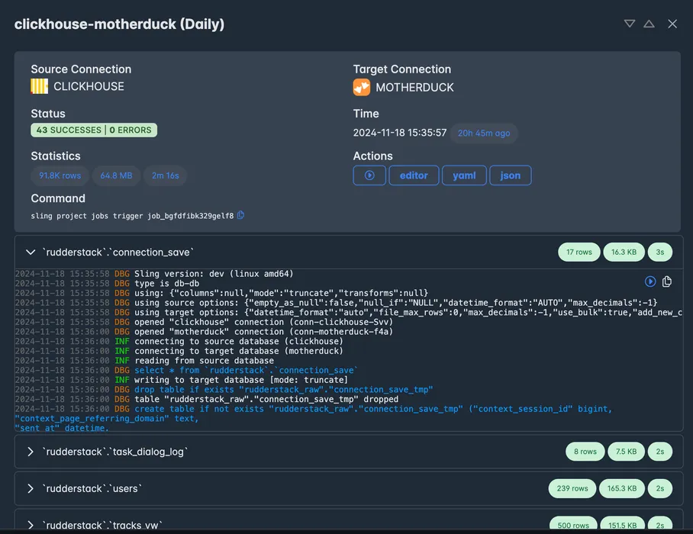
Task: Collapse the connection_save stream log
Action: [31, 252]
